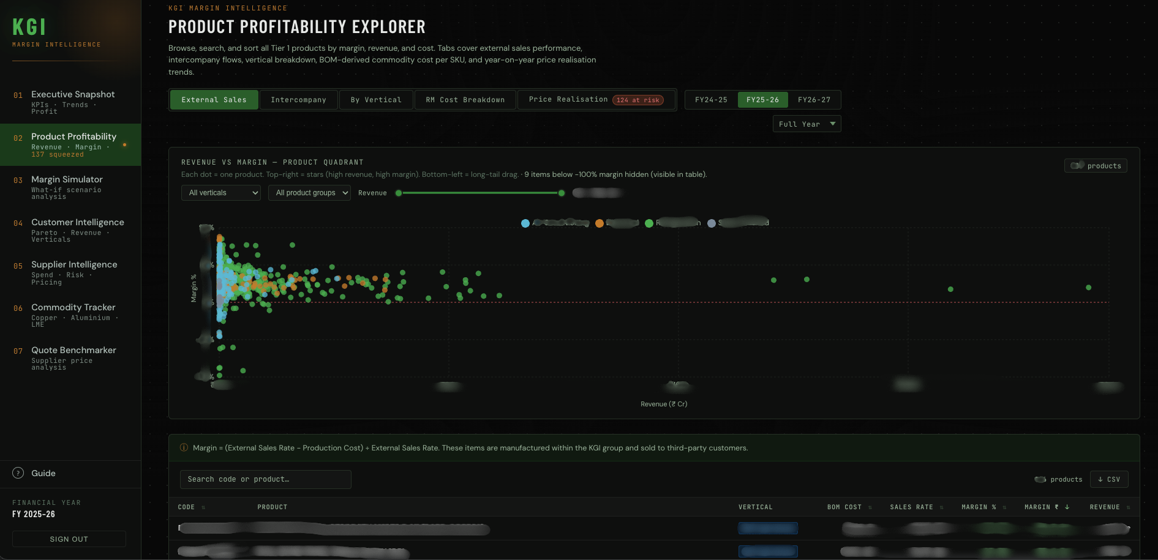This screenshot has width=1158, height=560.
Task: Open Customer Intelligence in the sidebar
Action: pyautogui.click(x=70, y=230)
